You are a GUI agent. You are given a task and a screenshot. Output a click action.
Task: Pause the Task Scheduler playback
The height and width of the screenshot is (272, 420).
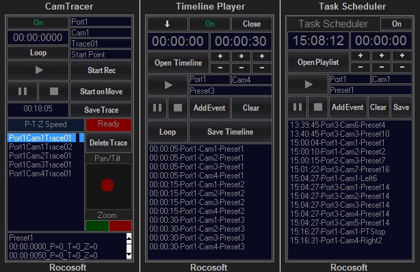[298, 107]
